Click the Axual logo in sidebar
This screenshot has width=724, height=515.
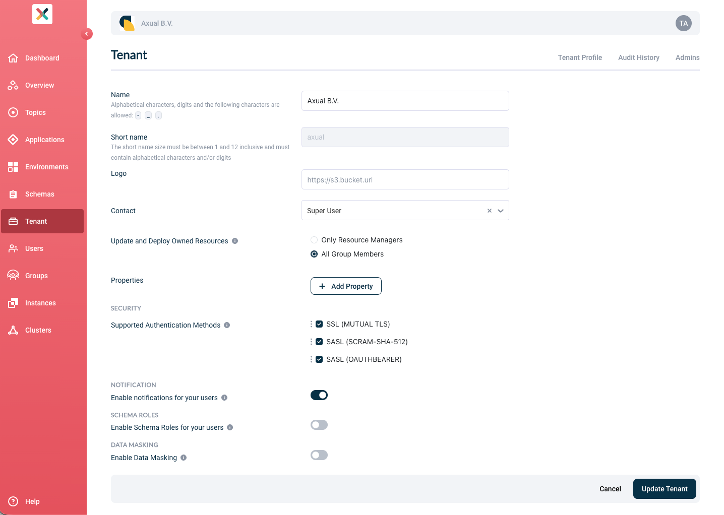click(42, 14)
